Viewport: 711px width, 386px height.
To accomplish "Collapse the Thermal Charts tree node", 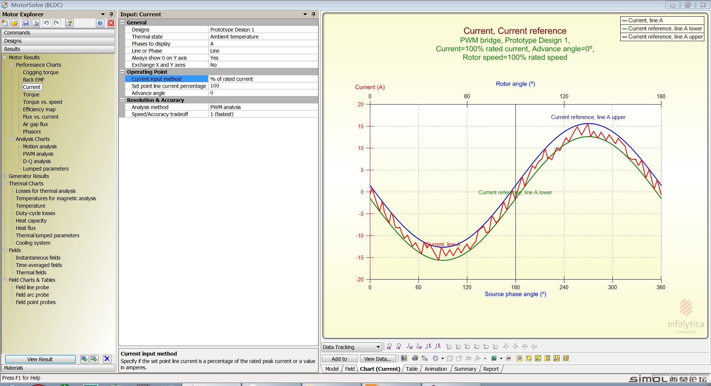I will (4, 183).
